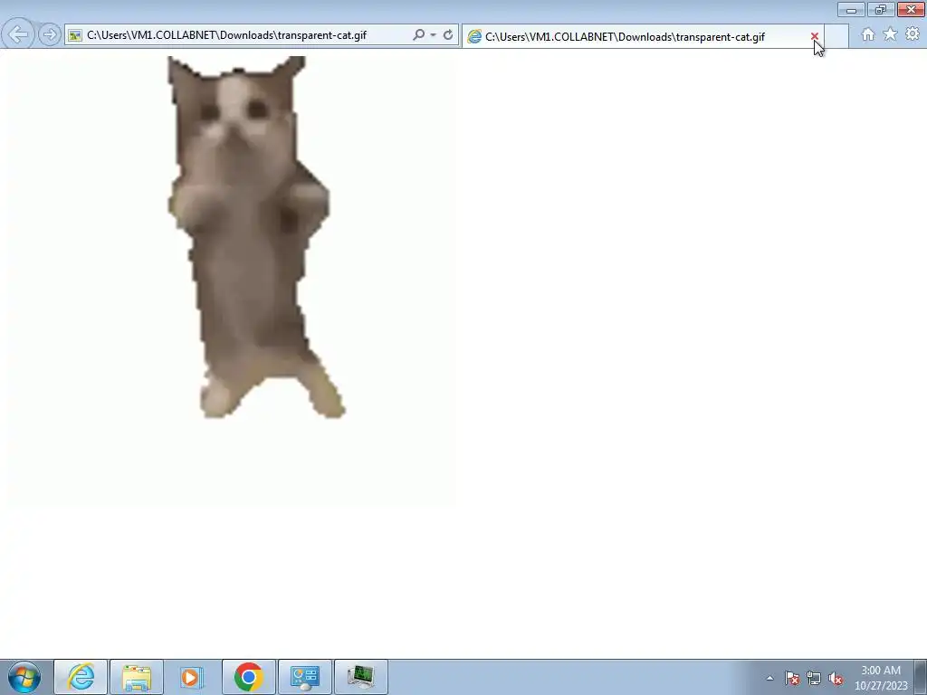The height and width of the screenshot is (695, 927).
Task: Expand the address bar autocomplete dropdown arrow
Action: 434,35
